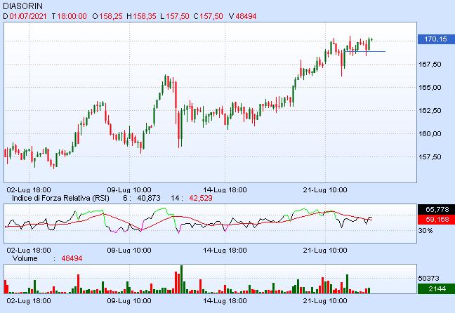The image size is (455, 313).
Task: Click the current price label 170,15
Action: click(436, 39)
